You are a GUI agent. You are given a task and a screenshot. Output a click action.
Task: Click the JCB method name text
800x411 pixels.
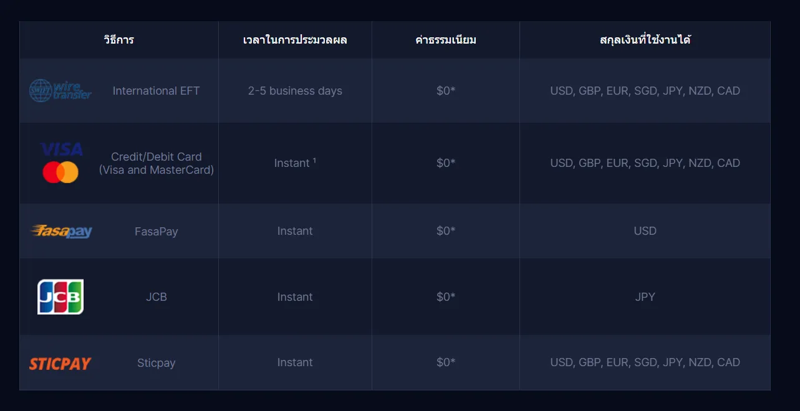click(x=156, y=297)
